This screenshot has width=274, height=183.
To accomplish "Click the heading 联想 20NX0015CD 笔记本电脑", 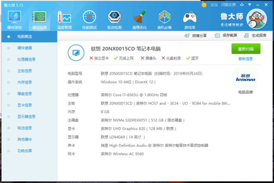I will pyautogui.click(x=126, y=49).
